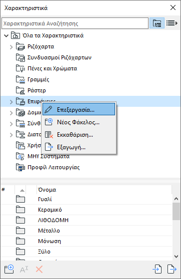Viewport: 181px width, 279px height.
Task: Click the export icon beside Εξαγωγή
Action: pyautogui.click(x=49, y=147)
